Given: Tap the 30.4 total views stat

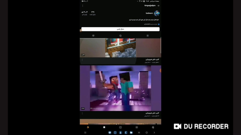Looking at the screenshot, I should point(85,13).
